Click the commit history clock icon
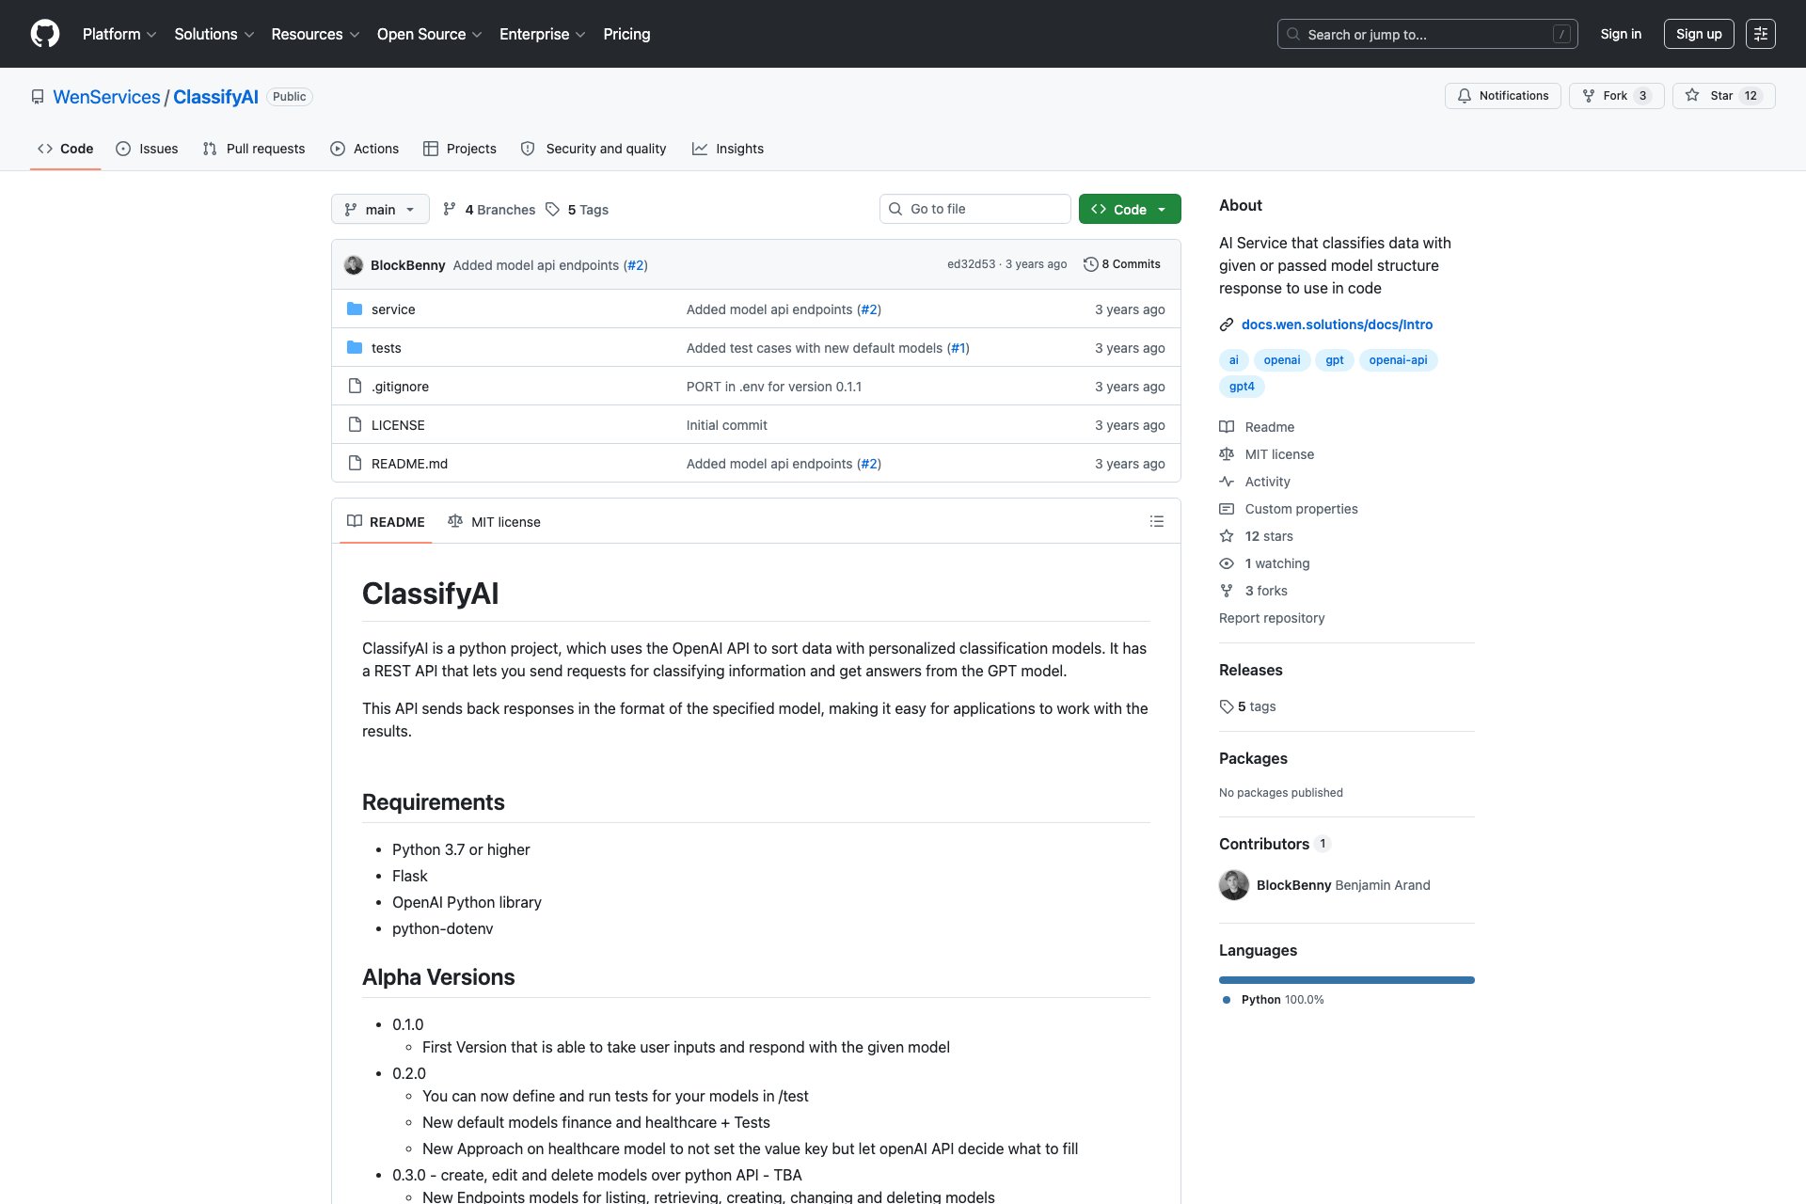Screen dimensions: 1806x1204 pyautogui.click(x=1090, y=264)
